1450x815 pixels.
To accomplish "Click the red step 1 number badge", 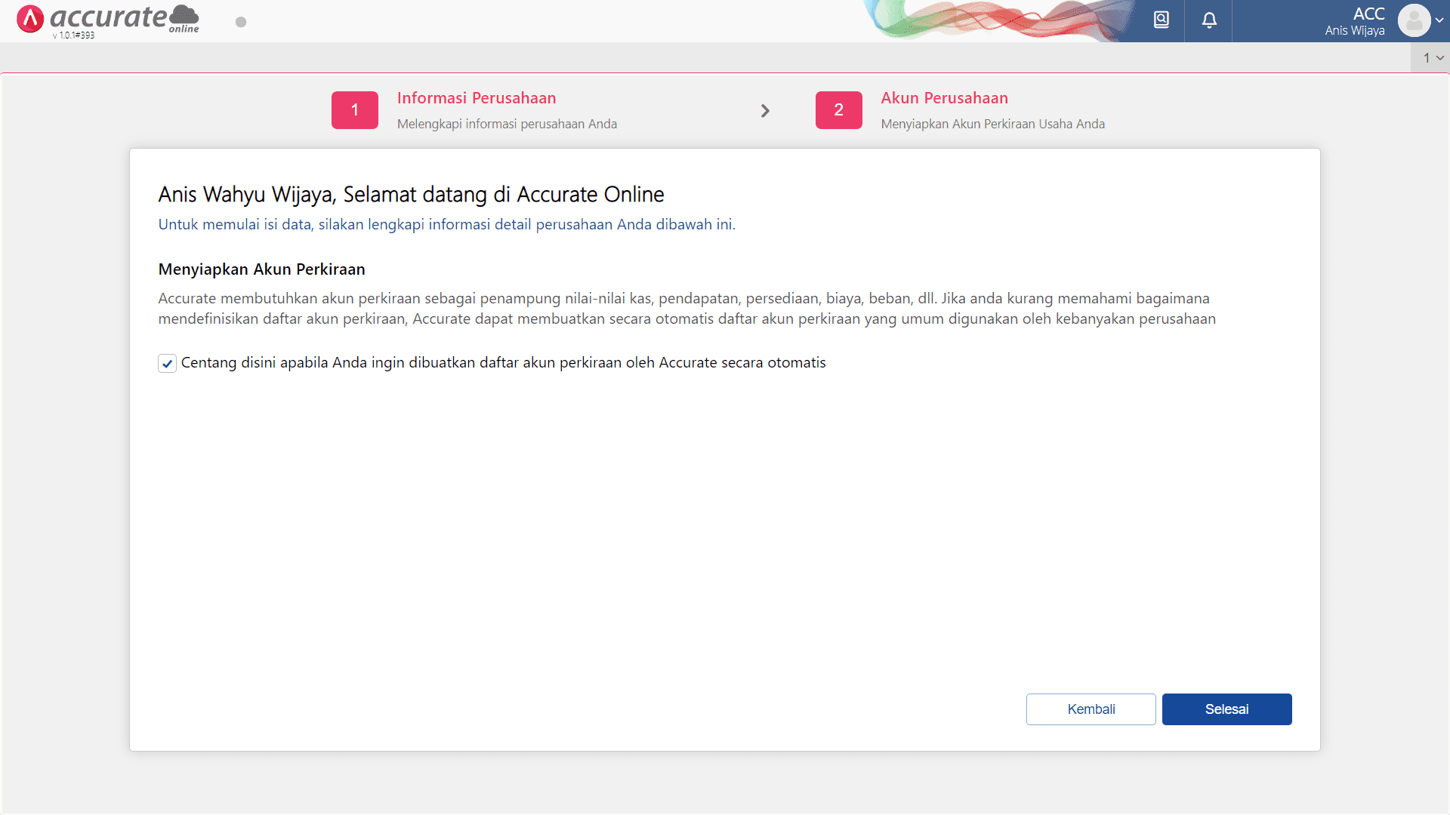I will coord(354,110).
